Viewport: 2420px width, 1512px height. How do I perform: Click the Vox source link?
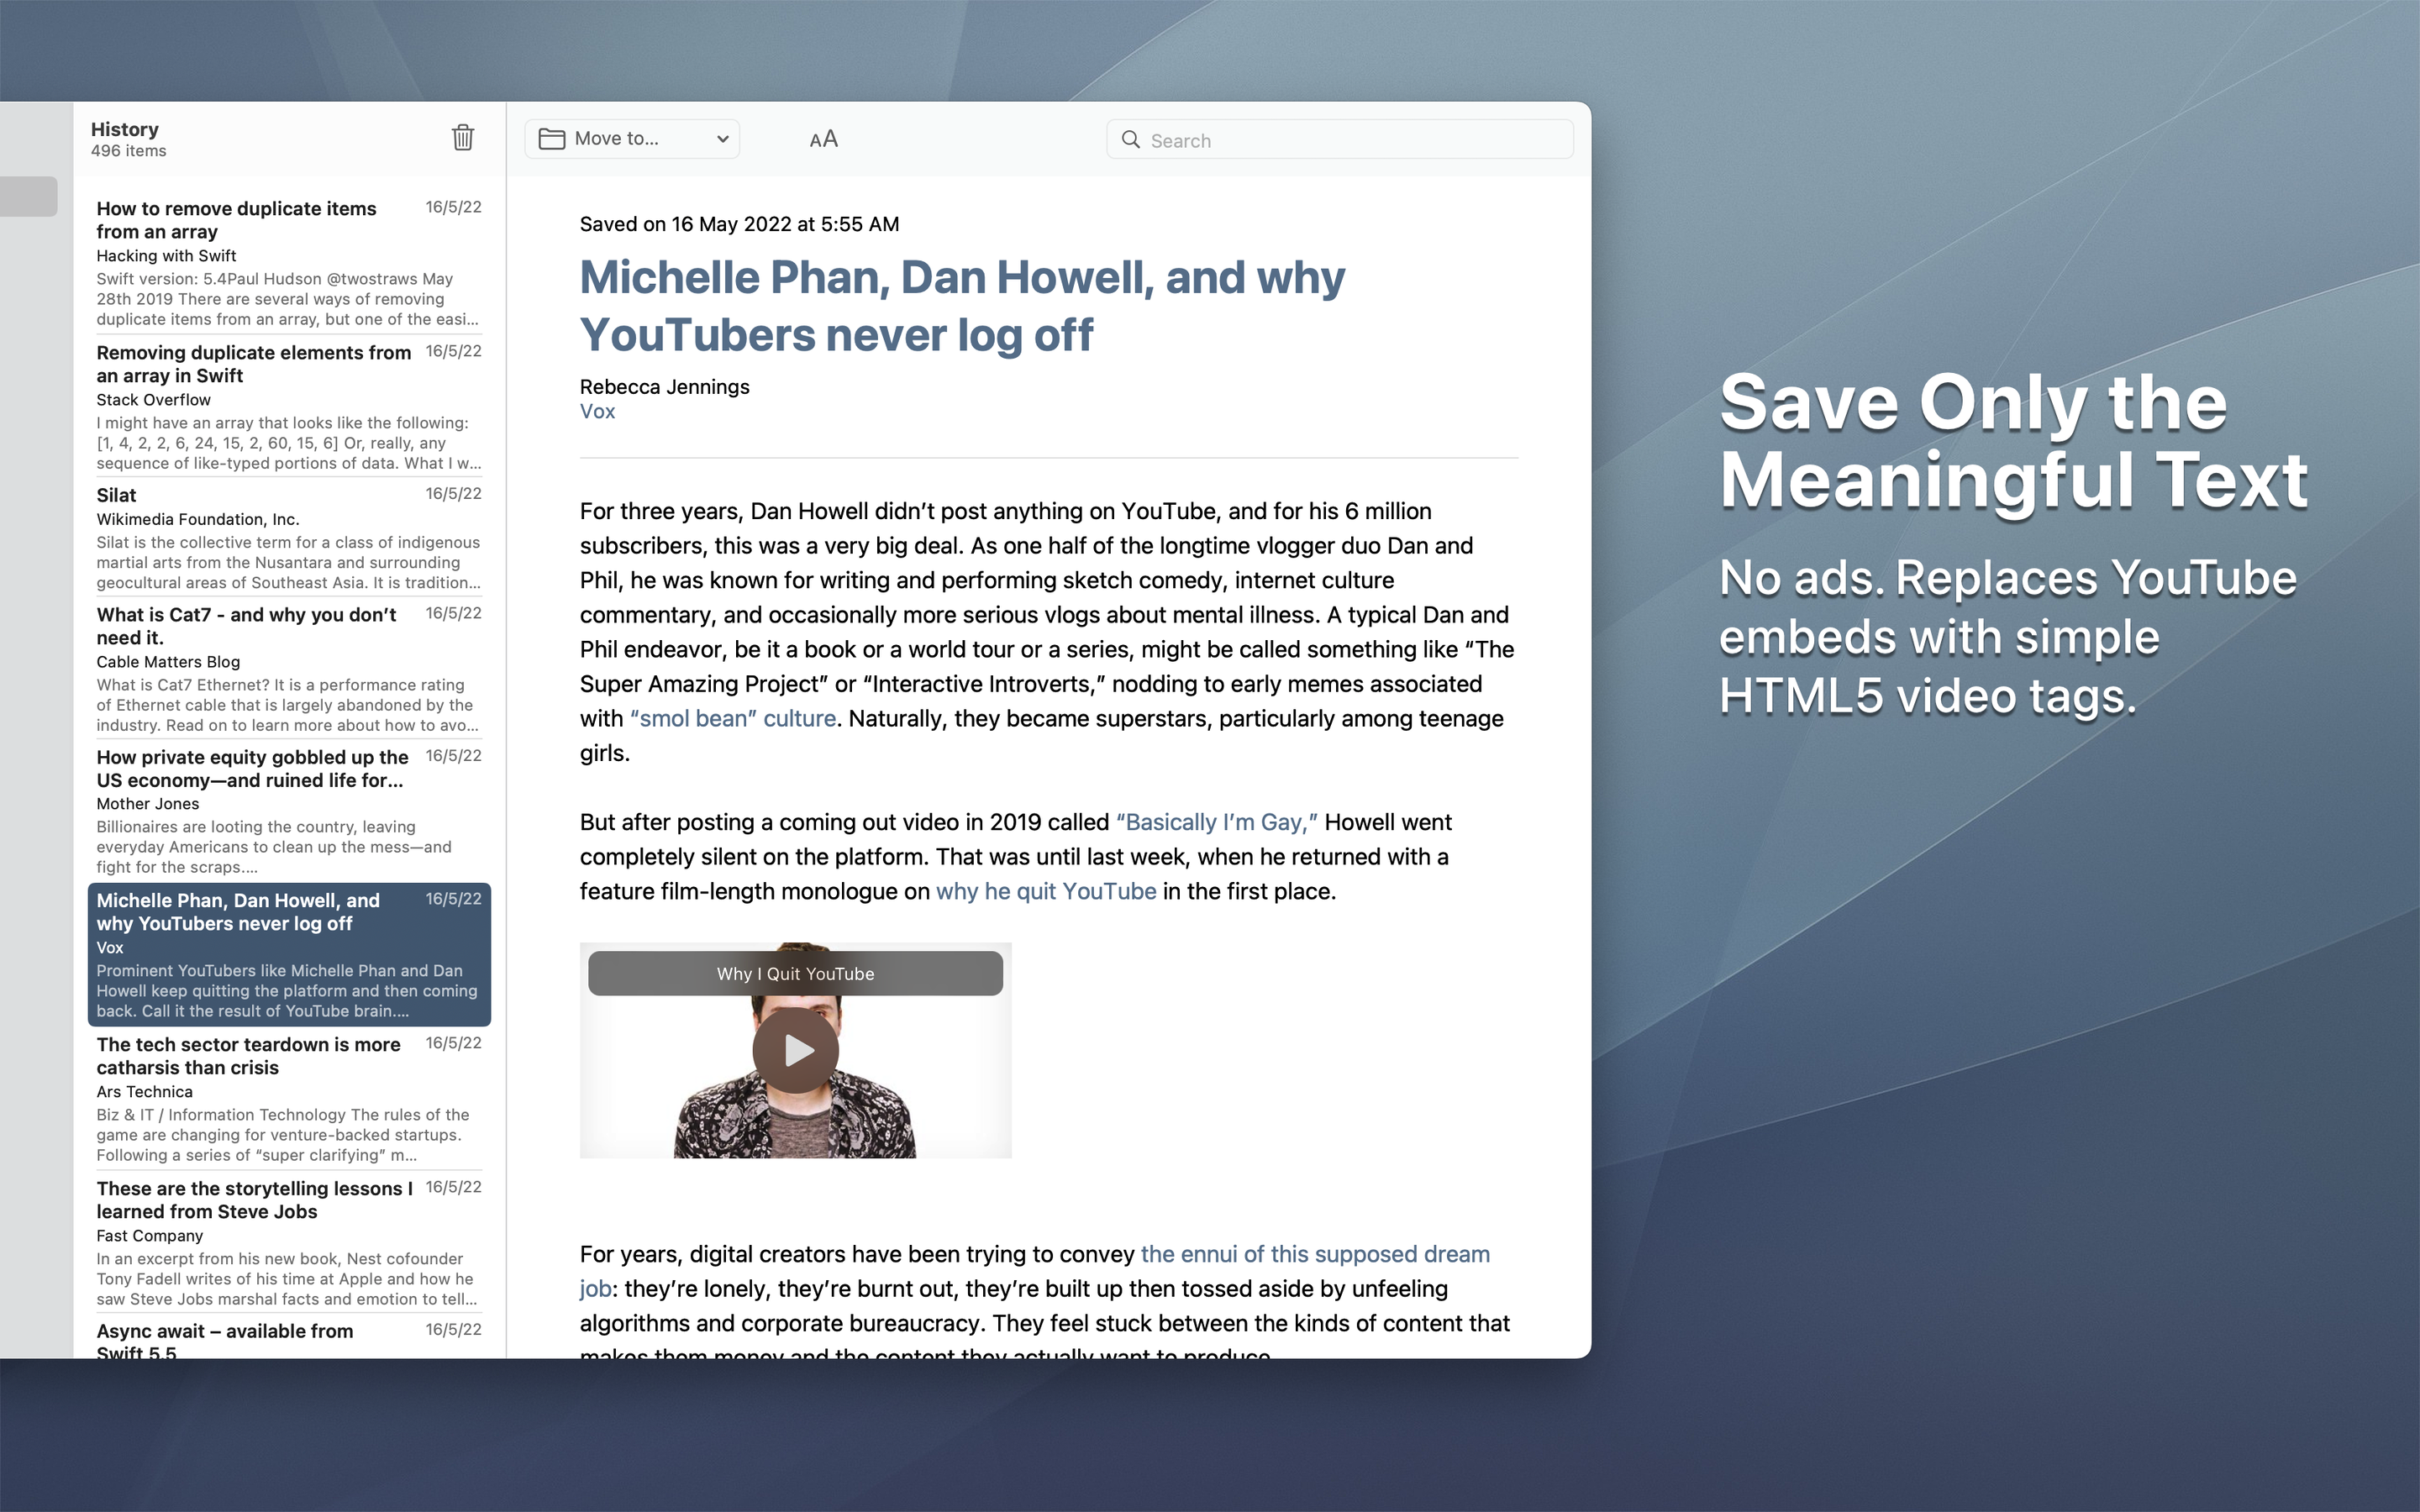tap(597, 411)
